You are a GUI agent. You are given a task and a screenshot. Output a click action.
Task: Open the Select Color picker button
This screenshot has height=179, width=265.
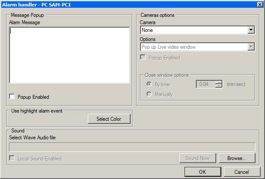109,119
